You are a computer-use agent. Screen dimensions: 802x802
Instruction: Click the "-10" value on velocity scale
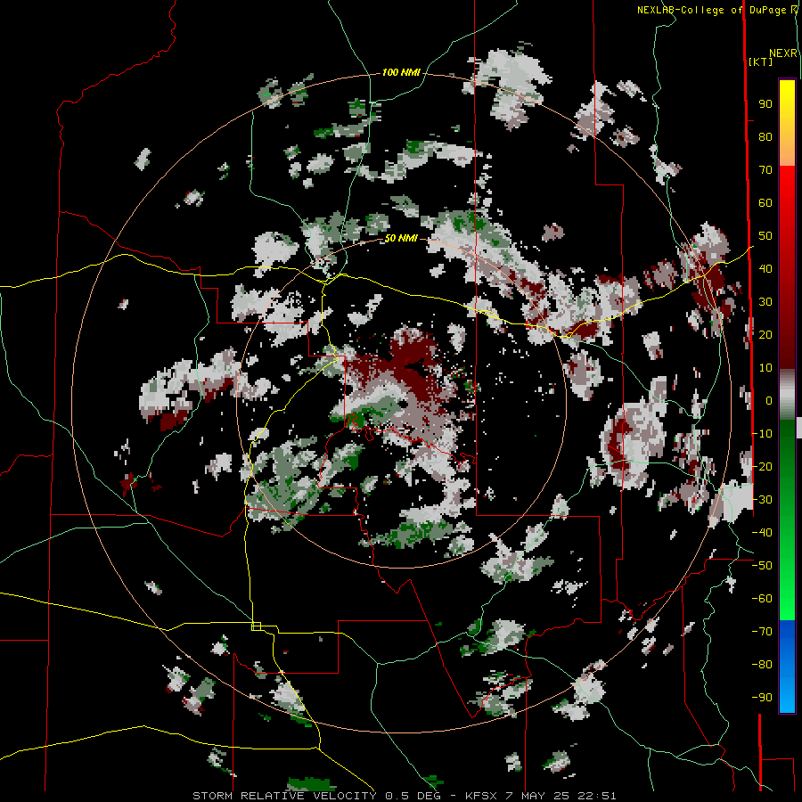point(762,434)
